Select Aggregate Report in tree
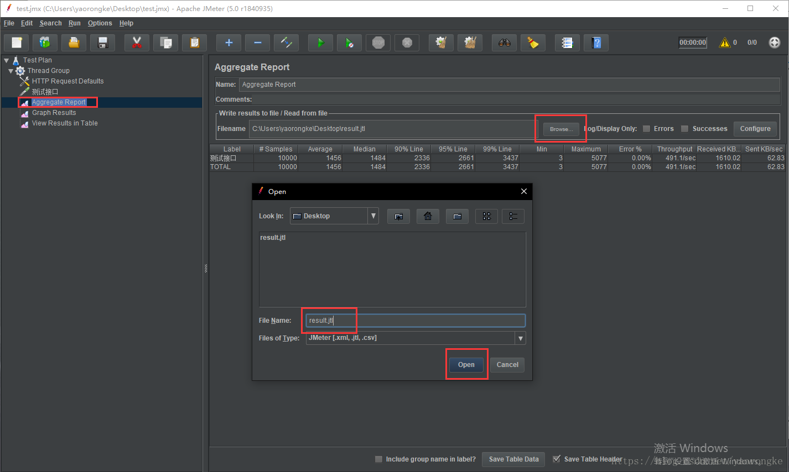Image resolution: width=789 pixels, height=472 pixels. coord(59,102)
